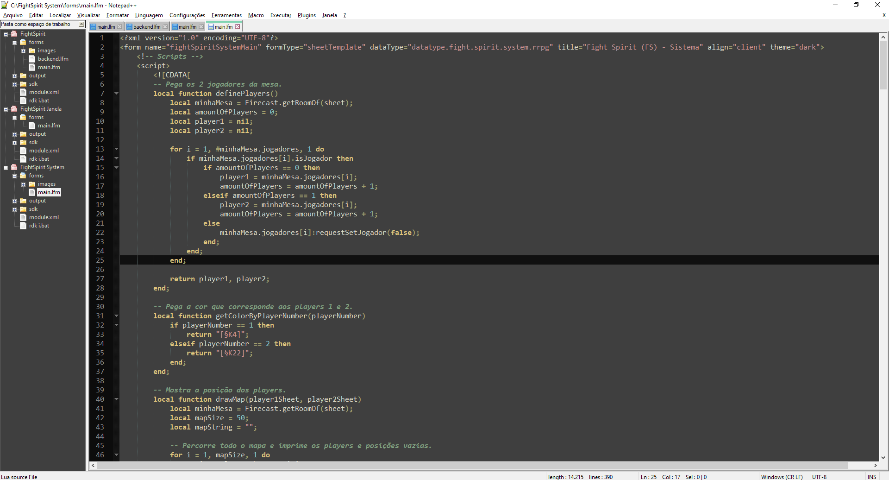
Task: Click the save-state disk icon on backend.lfm tab
Action: (130, 27)
